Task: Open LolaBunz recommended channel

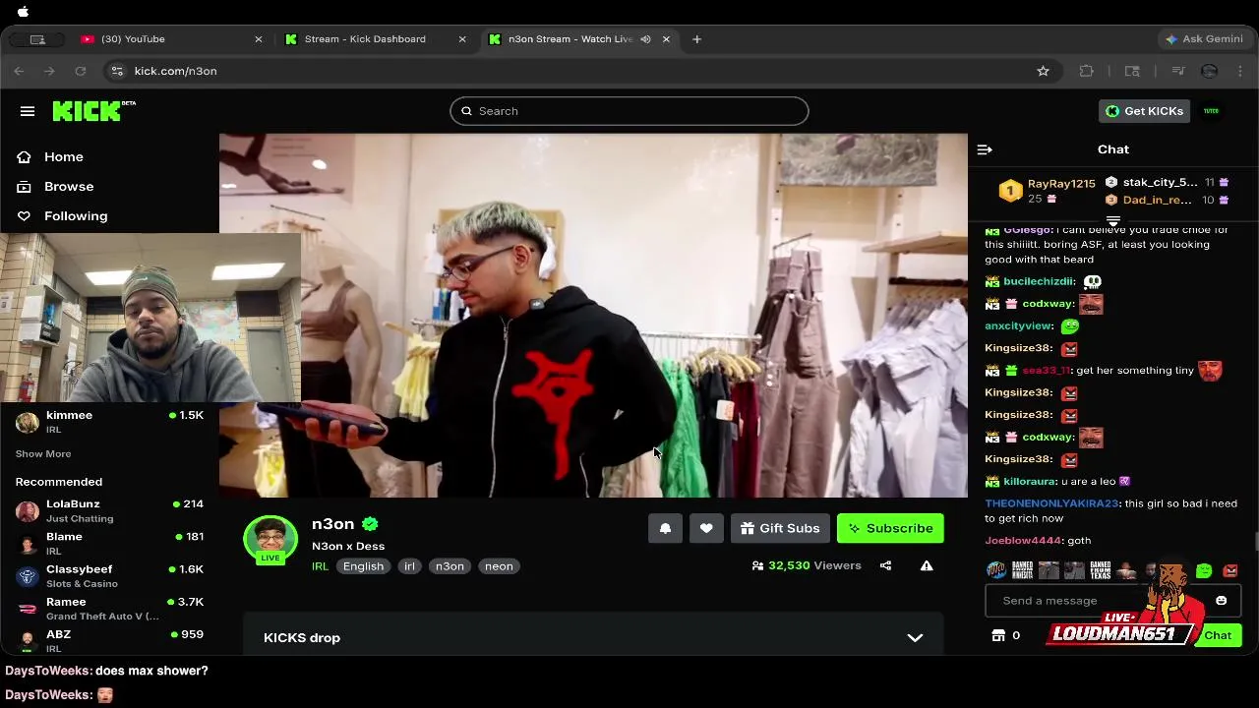Action: pyautogui.click(x=109, y=510)
